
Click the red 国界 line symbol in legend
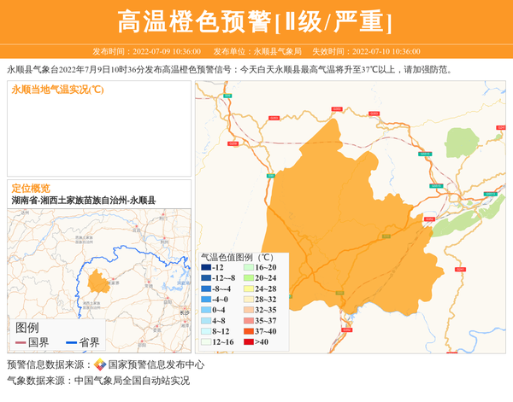click(x=21, y=343)
